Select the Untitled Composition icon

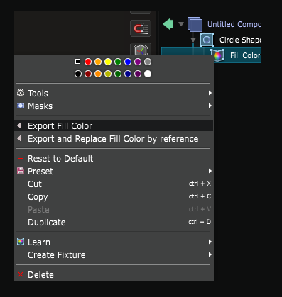195,24
